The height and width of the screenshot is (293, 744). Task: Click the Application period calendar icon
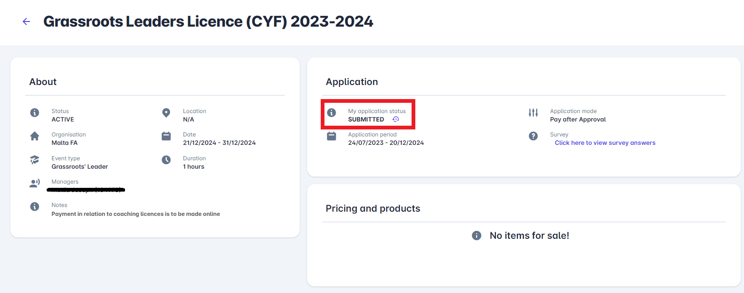pyautogui.click(x=331, y=136)
